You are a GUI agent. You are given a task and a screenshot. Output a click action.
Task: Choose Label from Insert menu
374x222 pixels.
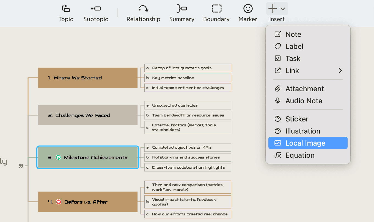(308, 46)
